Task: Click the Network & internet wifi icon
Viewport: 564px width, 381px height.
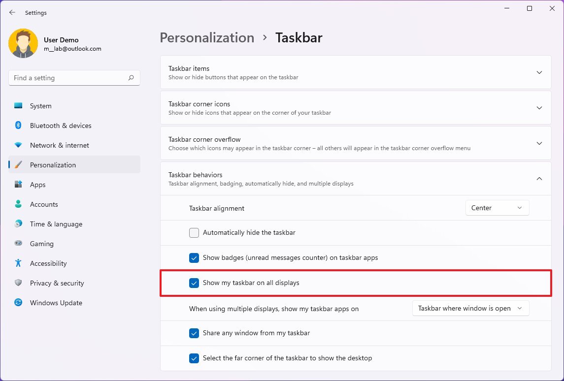Action: (18, 145)
